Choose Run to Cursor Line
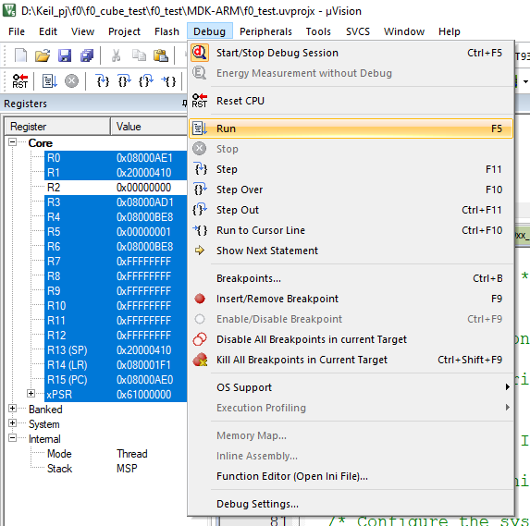Screen dimensions: 530x526 (351, 230)
